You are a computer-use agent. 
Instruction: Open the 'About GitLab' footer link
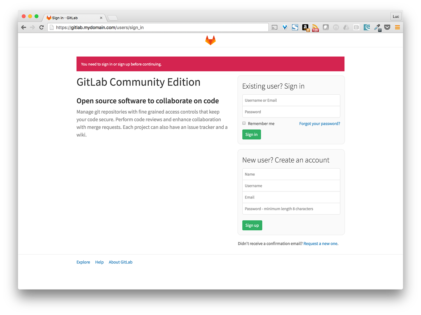coord(121,262)
